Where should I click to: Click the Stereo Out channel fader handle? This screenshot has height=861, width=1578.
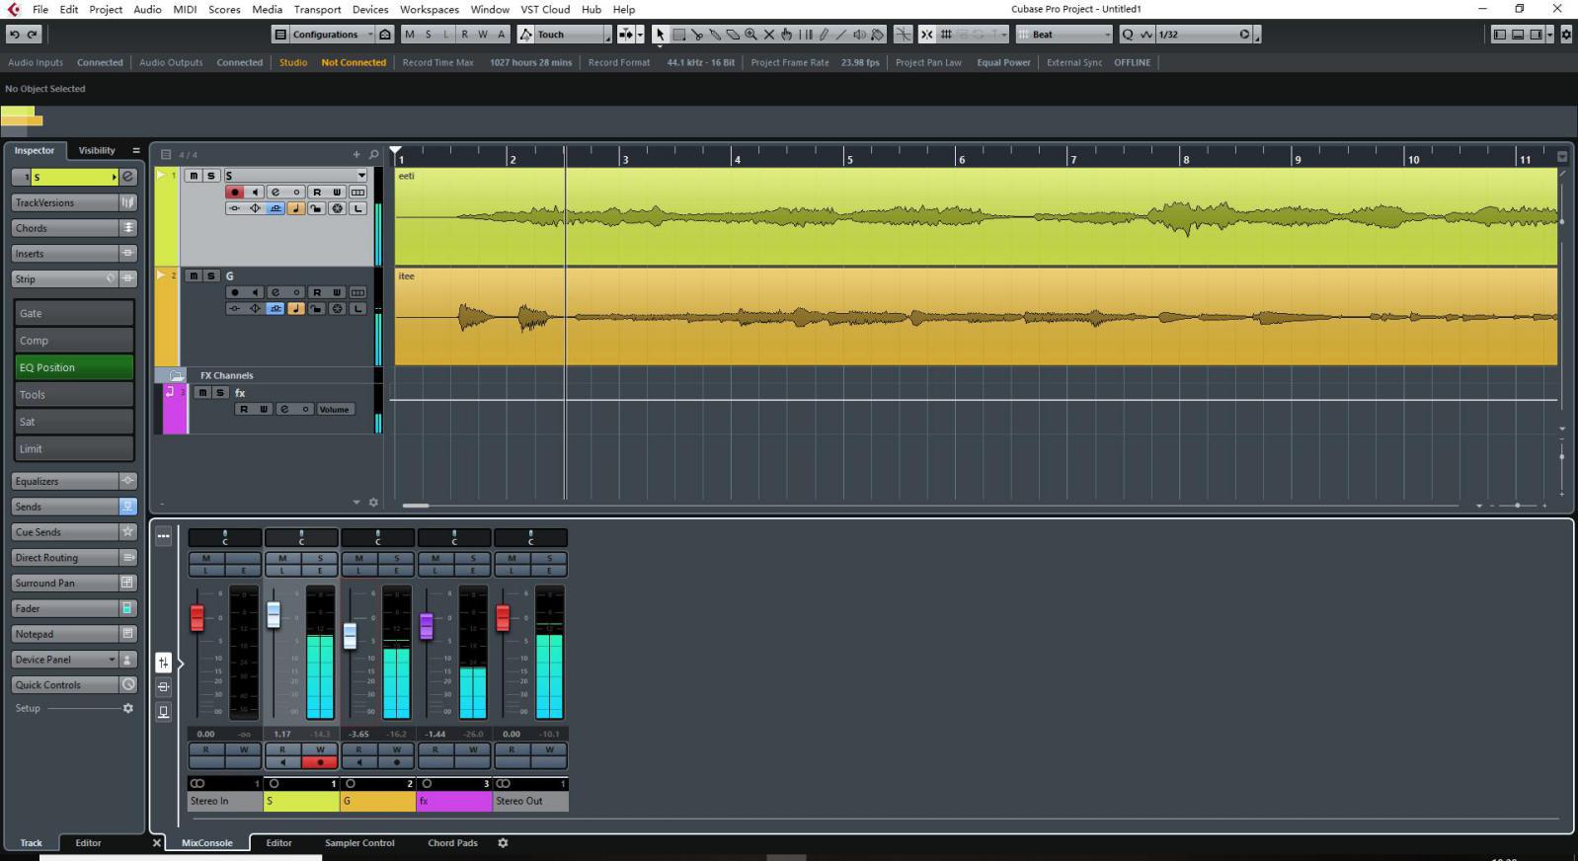(503, 617)
